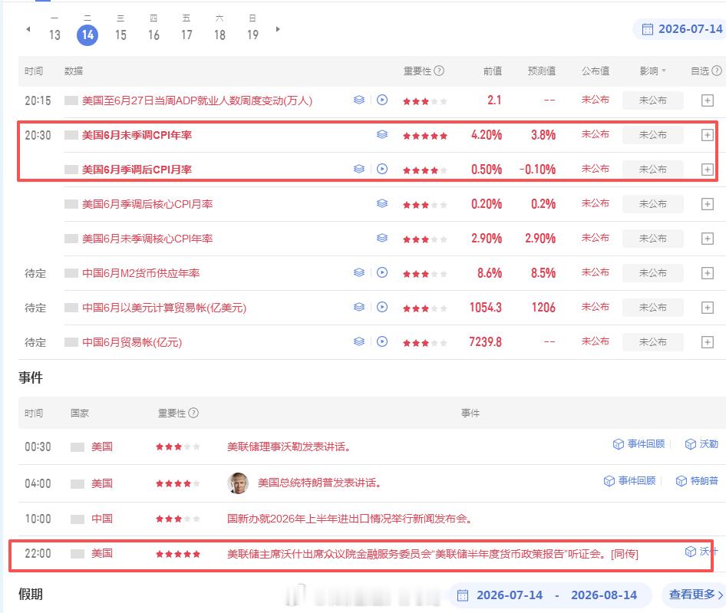Open layers icon for 以美元计算贸易帐 row
The height and width of the screenshot is (613, 726).
(359, 307)
